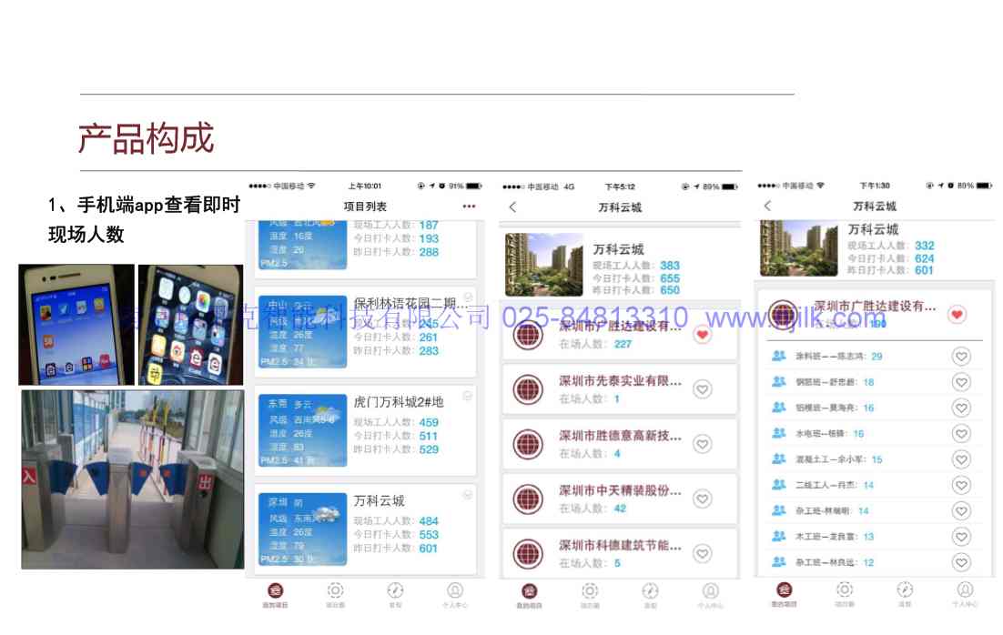Click globe logo of 深圳市先泰实业有限

coord(529,389)
